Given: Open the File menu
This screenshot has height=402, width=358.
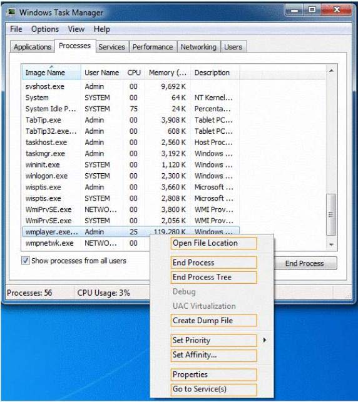Looking at the screenshot, I should click(x=16, y=29).
